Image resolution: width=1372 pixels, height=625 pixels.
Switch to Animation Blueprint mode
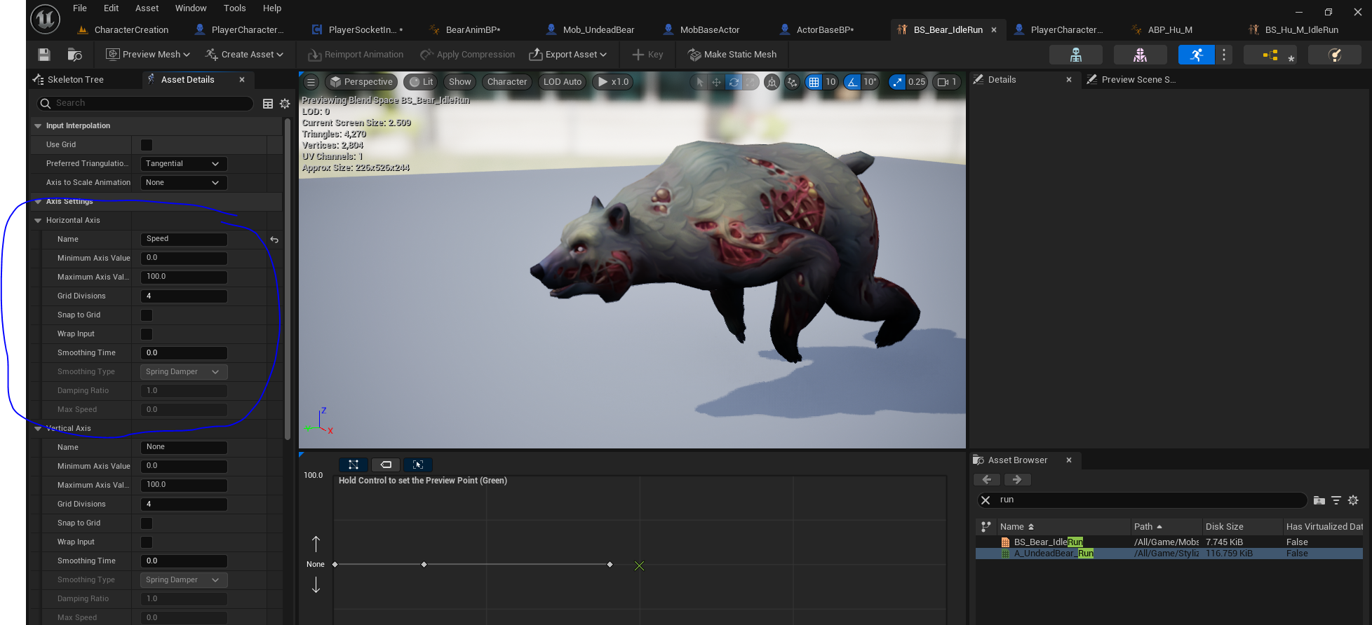click(1270, 55)
